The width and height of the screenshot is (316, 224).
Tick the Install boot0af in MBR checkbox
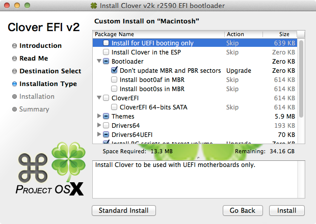click(x=114, y=80)
